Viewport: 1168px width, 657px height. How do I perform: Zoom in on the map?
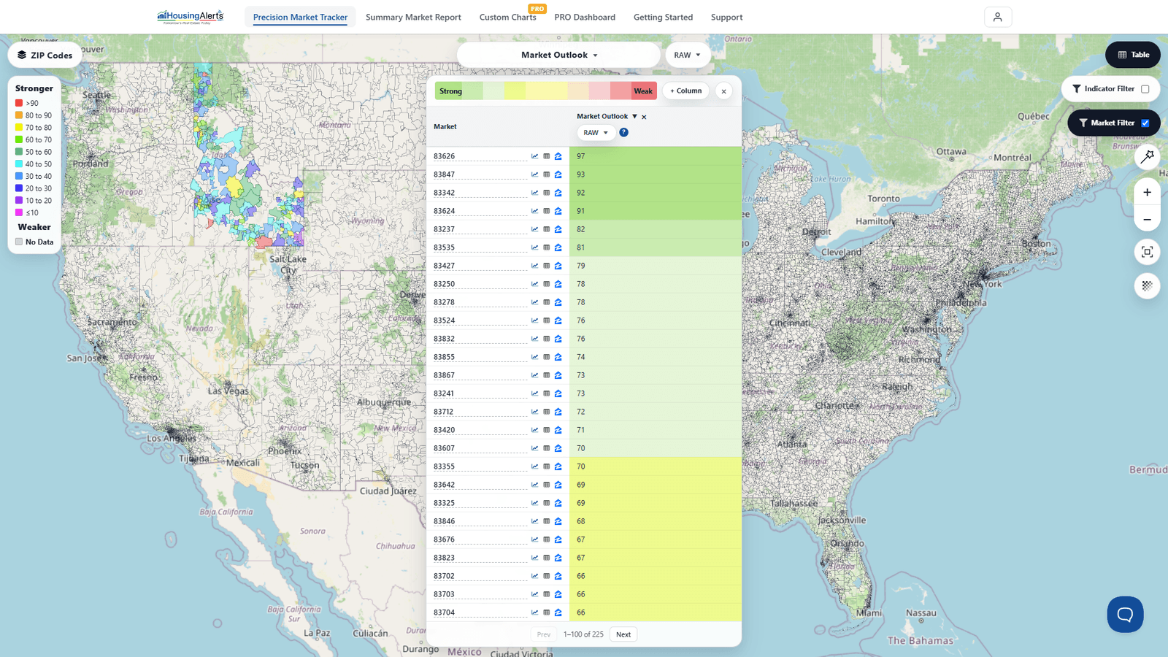(x=1148, y=192)
